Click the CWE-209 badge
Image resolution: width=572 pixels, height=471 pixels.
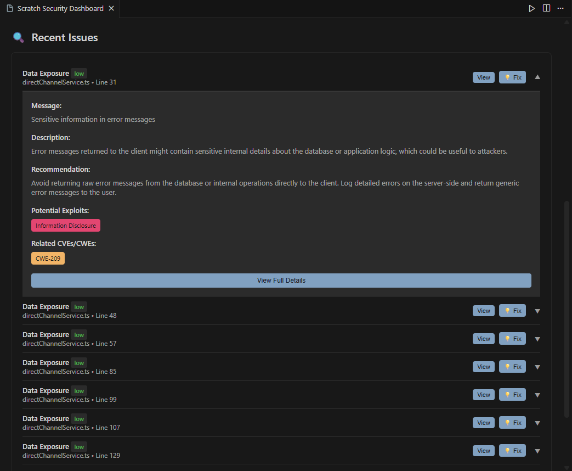click(48, 257)
